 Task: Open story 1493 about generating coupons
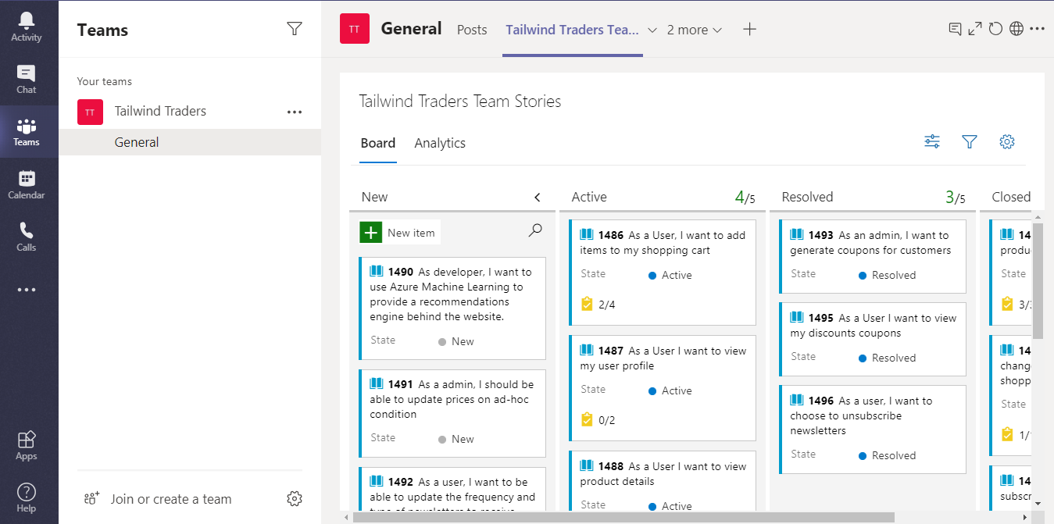(x=870, y=243)
